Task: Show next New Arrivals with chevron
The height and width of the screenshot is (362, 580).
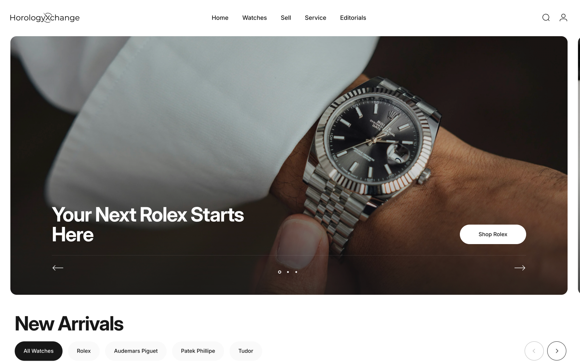Action: tap(557, 351)
